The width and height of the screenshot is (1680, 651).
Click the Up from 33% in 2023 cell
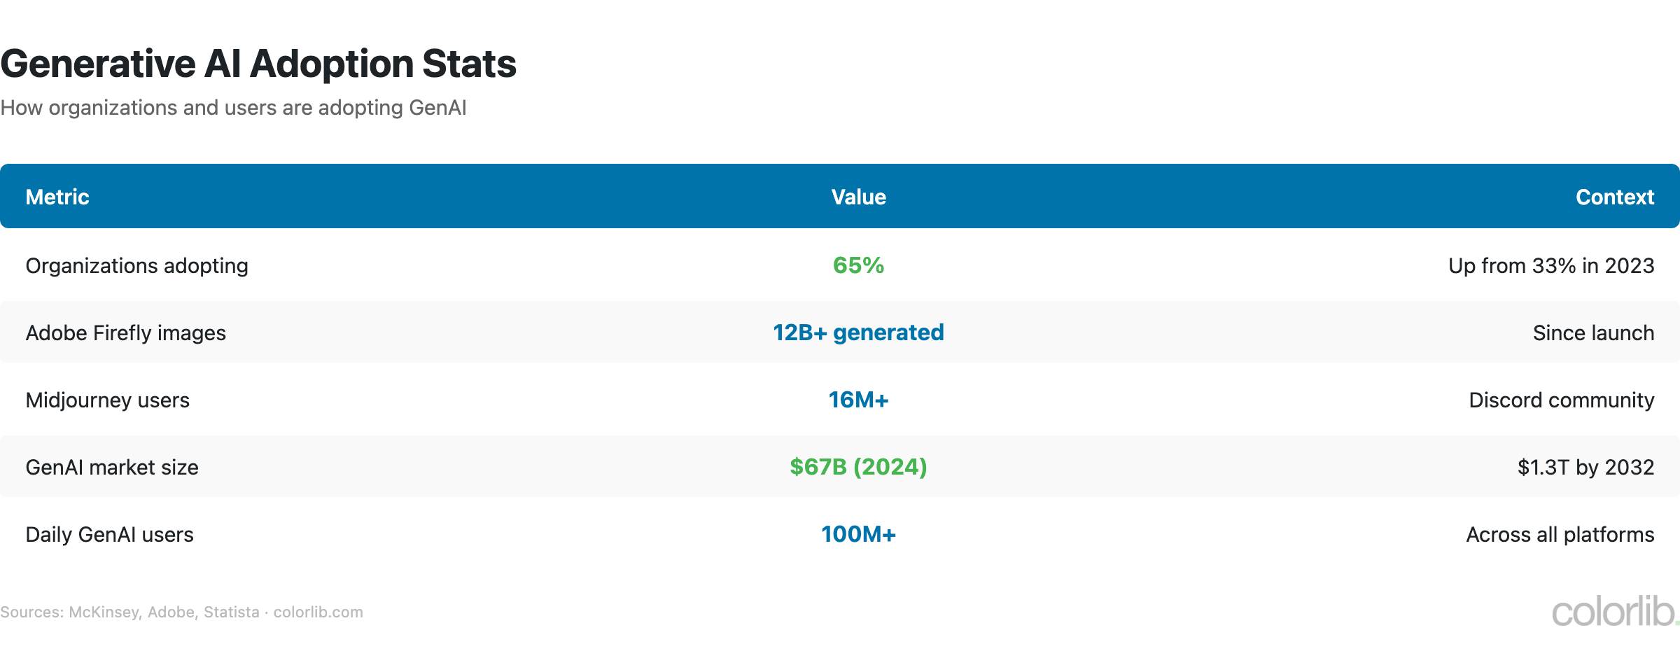[1550, 266]
